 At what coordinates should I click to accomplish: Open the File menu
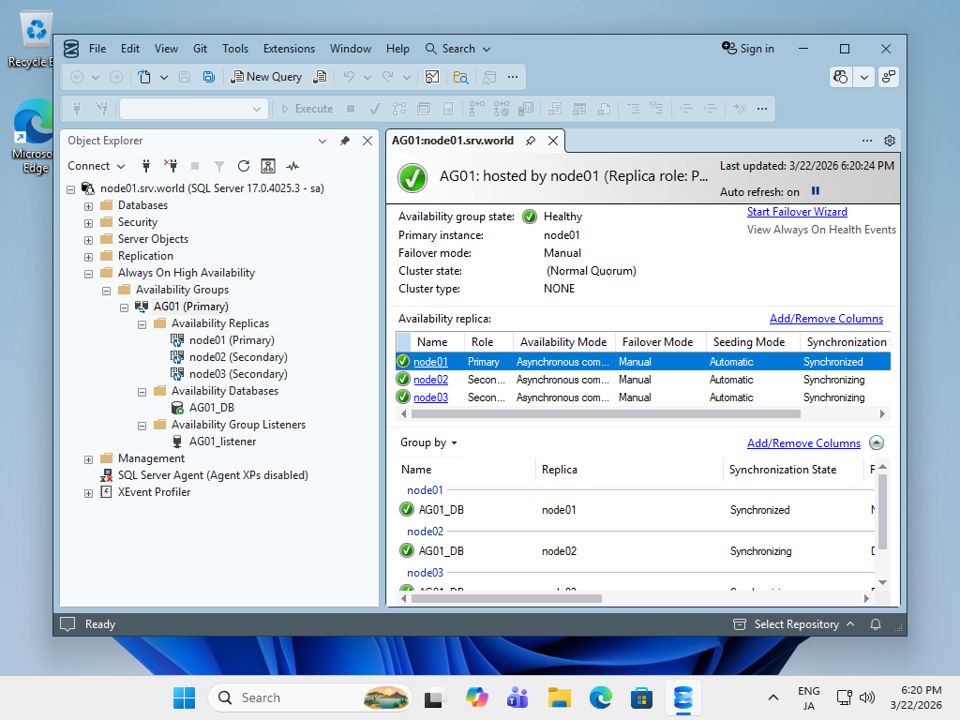pos(97,49)
